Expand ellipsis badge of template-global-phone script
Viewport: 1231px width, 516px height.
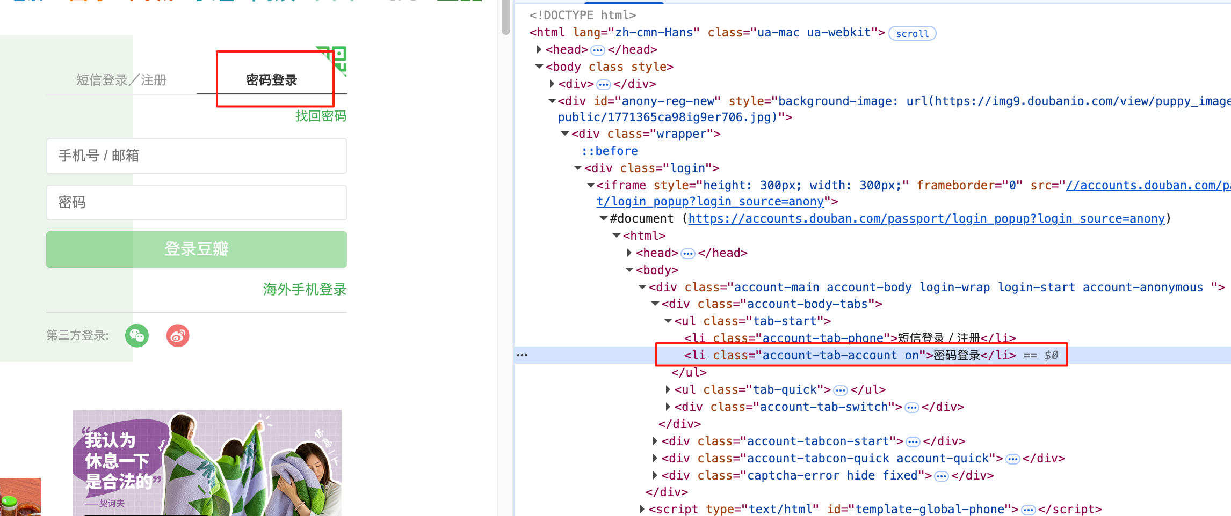[x=1028, y=510]
